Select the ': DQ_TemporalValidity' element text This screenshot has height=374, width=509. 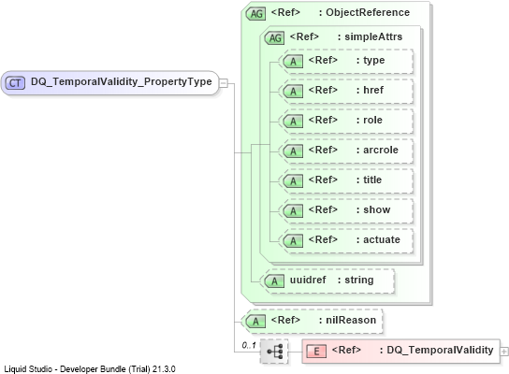pos(437,350)
